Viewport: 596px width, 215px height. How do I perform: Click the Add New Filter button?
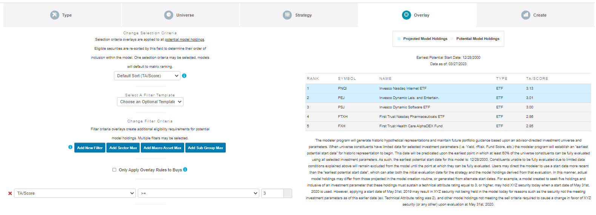click(x=90, y=148)
